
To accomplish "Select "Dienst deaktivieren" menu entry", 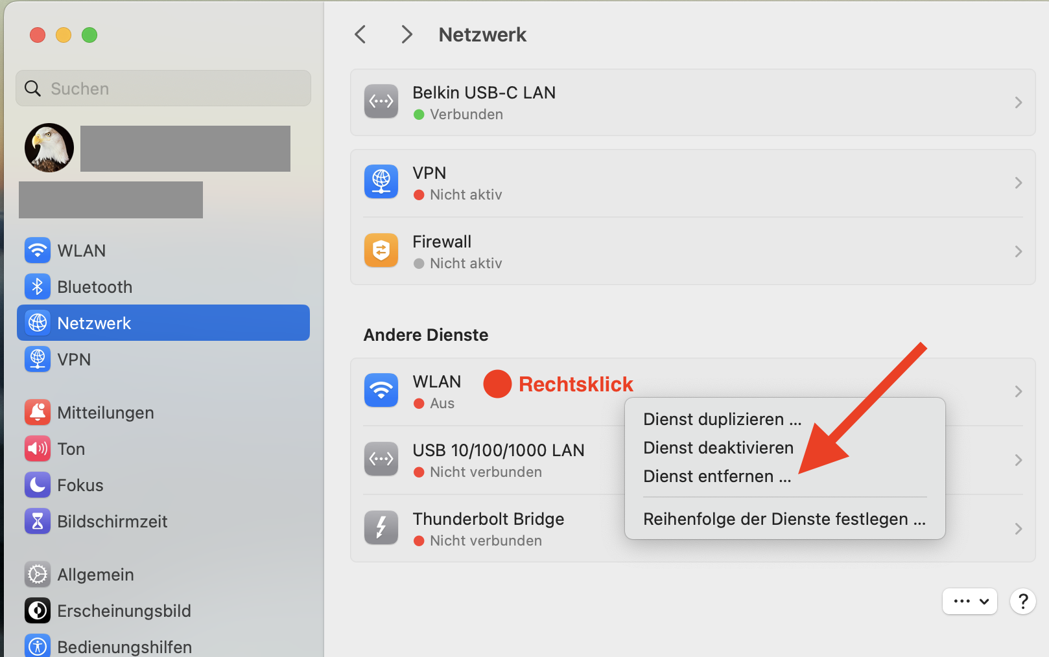I will [718, 448].
